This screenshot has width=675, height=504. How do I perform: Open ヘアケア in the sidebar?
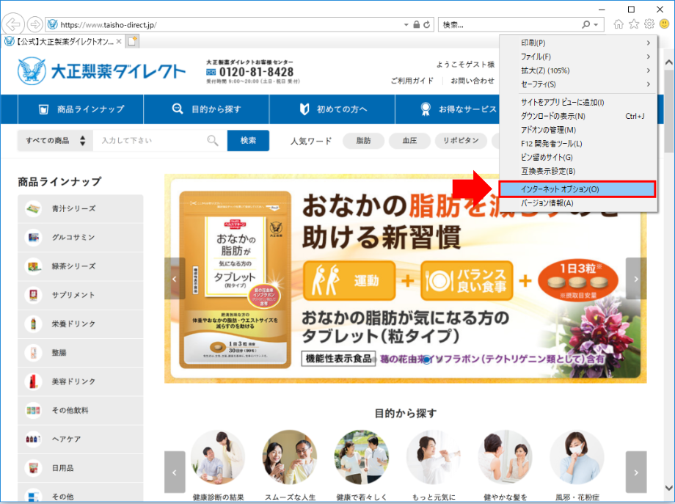pos(81,439)
